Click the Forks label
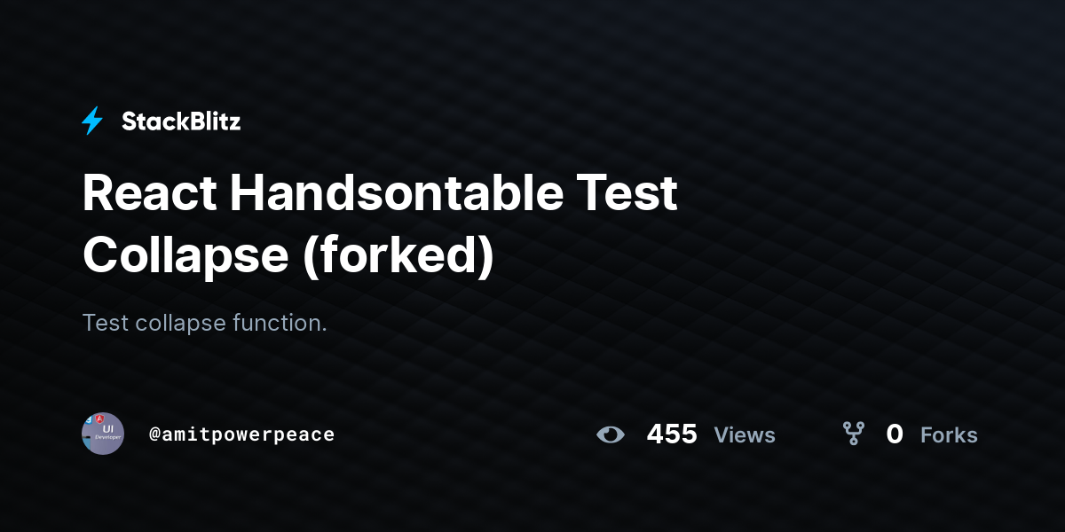 click(949, 435)
